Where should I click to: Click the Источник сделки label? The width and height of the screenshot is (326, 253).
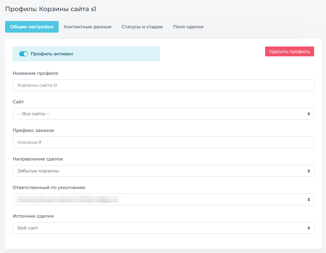point(33,216)
